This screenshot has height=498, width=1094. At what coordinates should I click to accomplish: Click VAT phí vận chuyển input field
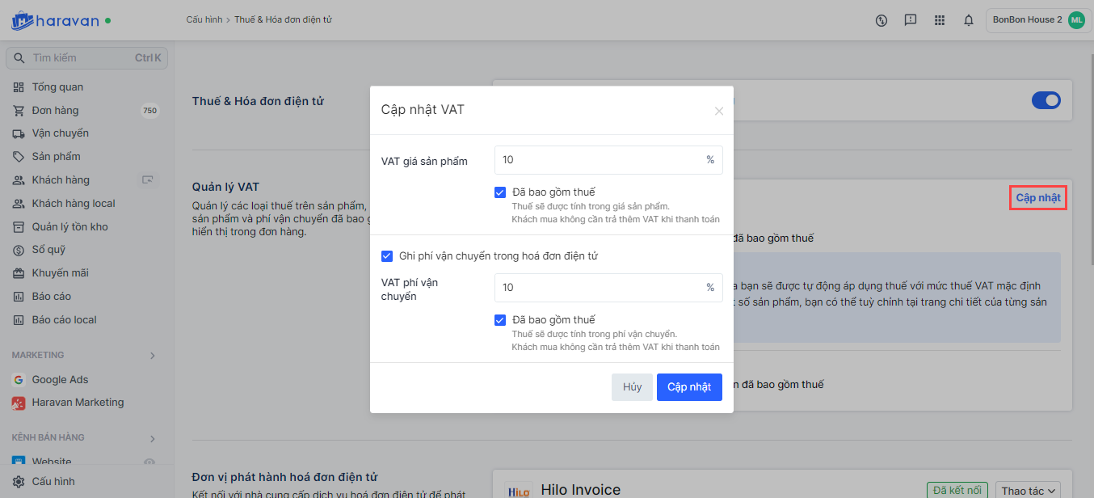click(x=608, y=288)
